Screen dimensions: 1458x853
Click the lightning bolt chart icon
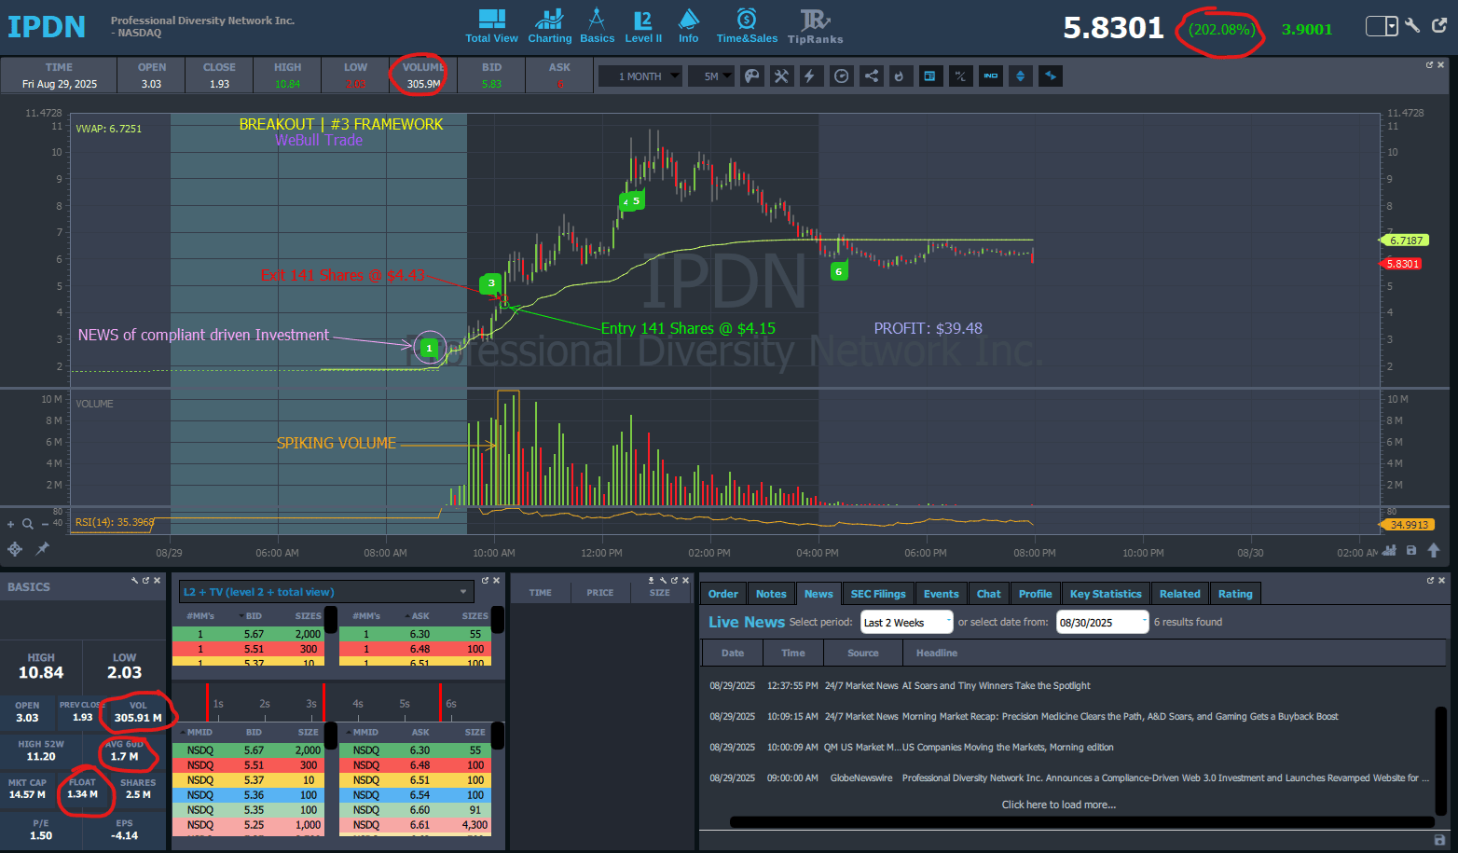tap(810, 76)
